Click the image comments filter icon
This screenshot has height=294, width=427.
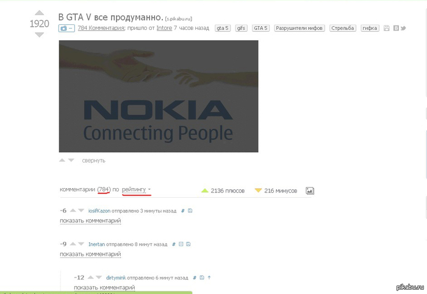pyautogui.click(x=310, y=191)
